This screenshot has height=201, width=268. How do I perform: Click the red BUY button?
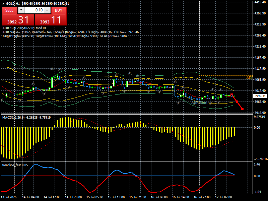(x=59, y=10)
